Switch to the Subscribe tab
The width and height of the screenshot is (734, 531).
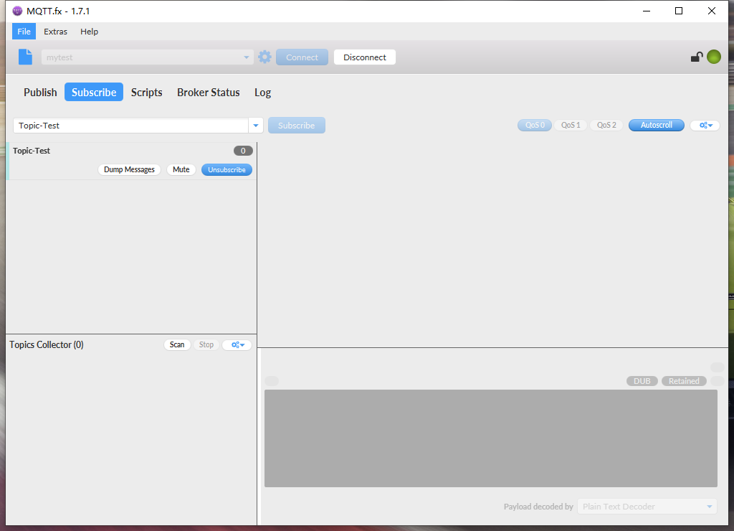[94, 93]
